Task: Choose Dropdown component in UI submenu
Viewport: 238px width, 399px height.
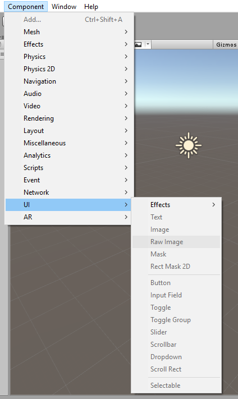Action: 176,357
